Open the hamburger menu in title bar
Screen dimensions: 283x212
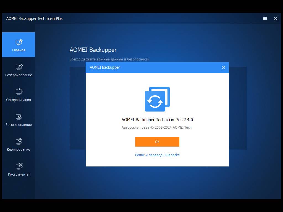(265, 18)
